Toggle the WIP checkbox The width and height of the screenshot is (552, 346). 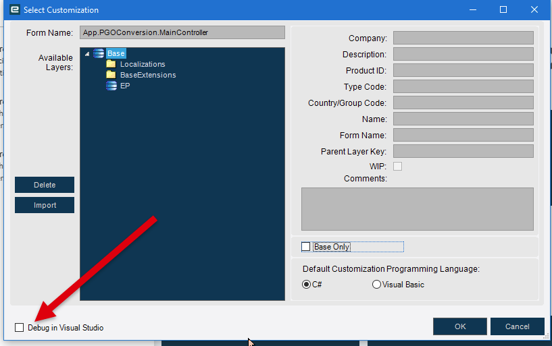pyautogui.click(x=397, y=166)
